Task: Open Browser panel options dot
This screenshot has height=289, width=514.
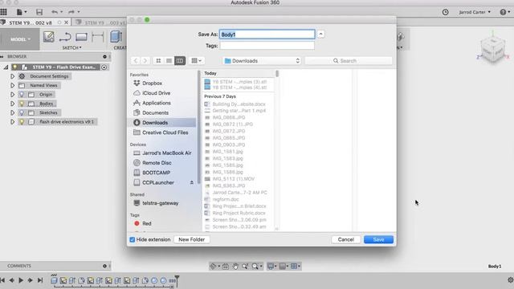Action: (104, 57)
